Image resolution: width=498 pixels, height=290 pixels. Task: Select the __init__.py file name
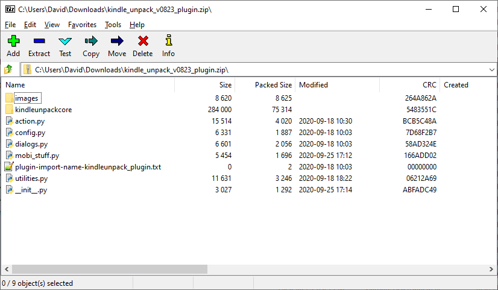[31, 190]
